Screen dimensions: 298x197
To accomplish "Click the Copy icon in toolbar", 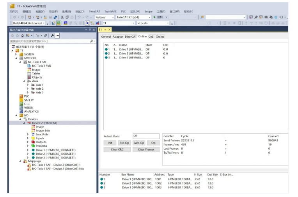I will click(67, 17).
